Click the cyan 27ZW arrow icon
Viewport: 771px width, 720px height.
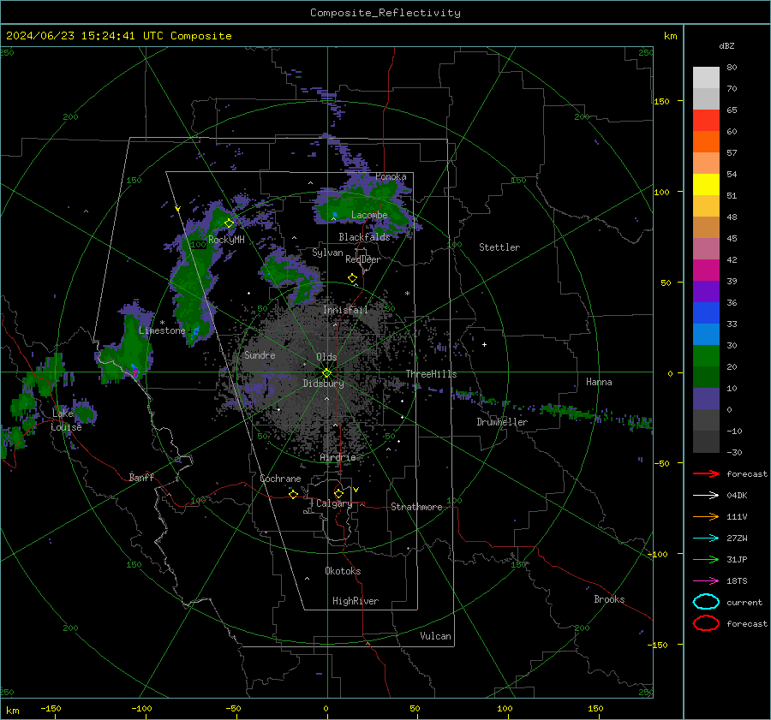click(706, 539)
